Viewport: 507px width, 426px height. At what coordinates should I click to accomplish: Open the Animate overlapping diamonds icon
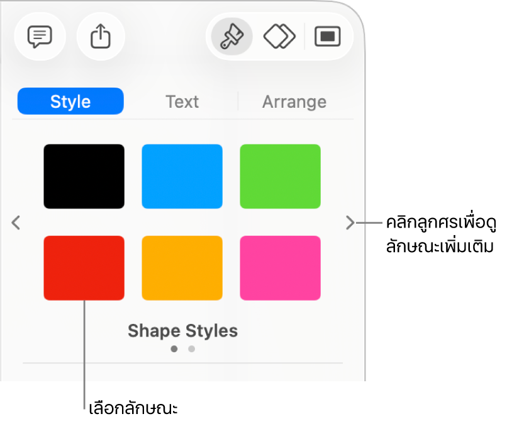pos(279,37)
